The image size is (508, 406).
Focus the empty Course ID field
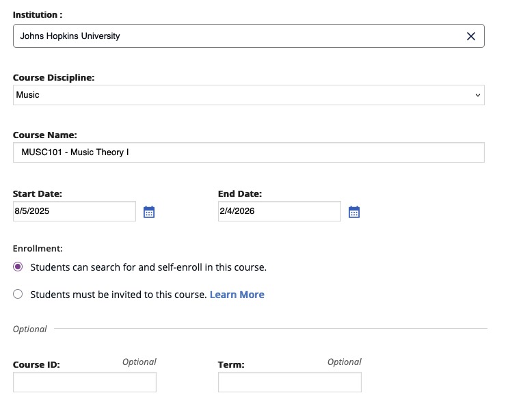point(85,382)
